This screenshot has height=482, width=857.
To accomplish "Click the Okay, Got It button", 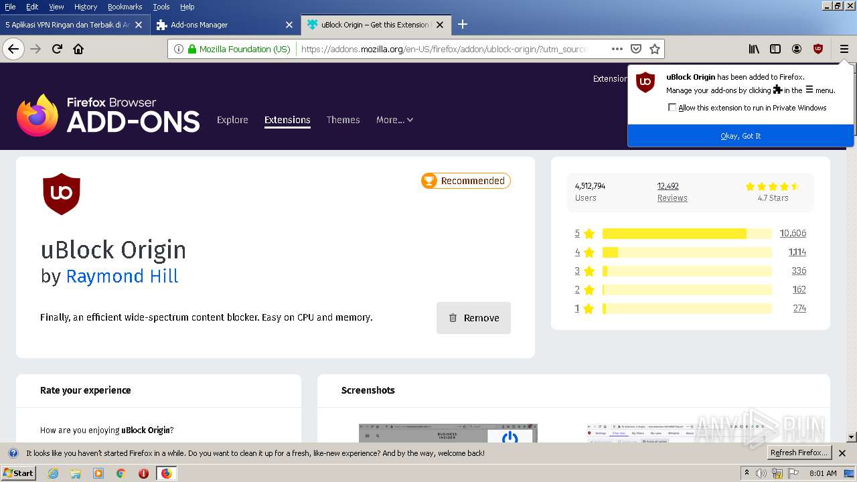I will coord(741,136).
